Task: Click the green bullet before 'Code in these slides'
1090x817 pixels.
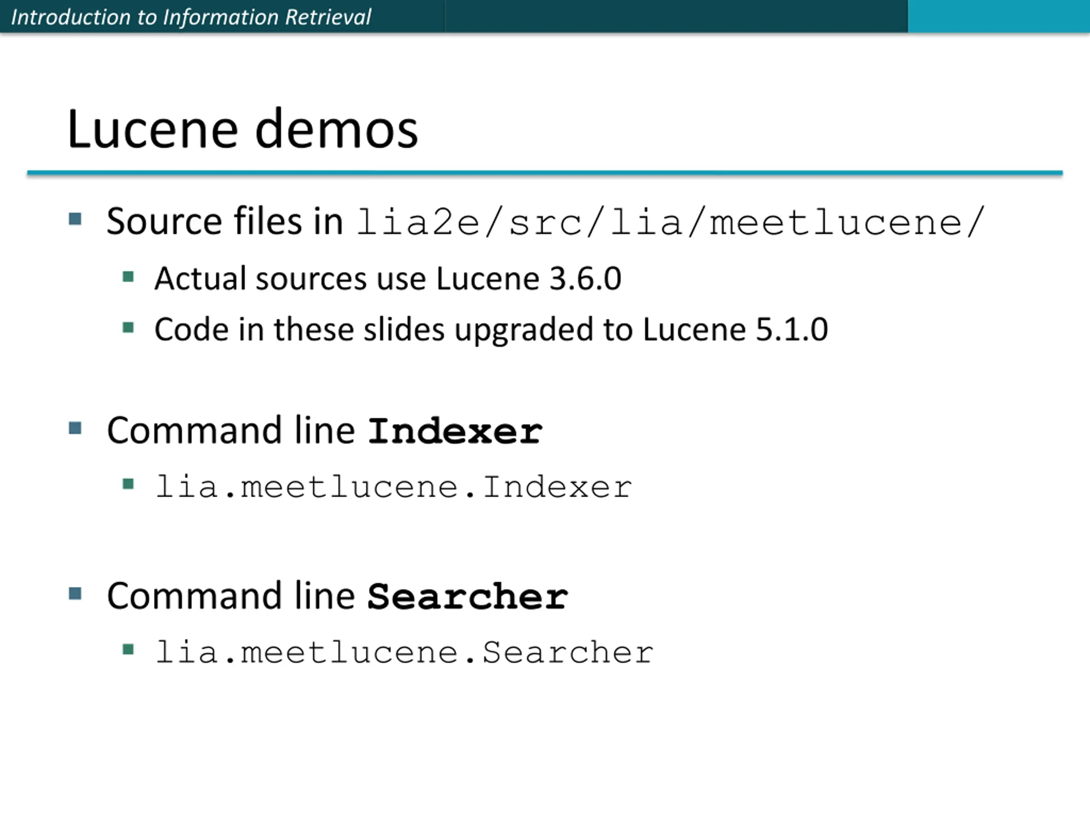Action: tap(128, 328)
